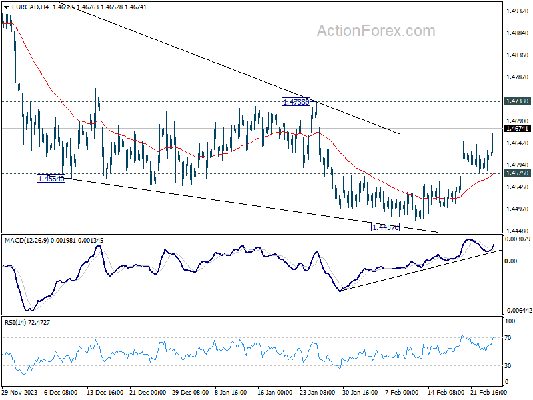Click the 14 Feb 08:00 time label
Image resolution: width=533 pixels, height=400 pixels.
coord(446,392)
